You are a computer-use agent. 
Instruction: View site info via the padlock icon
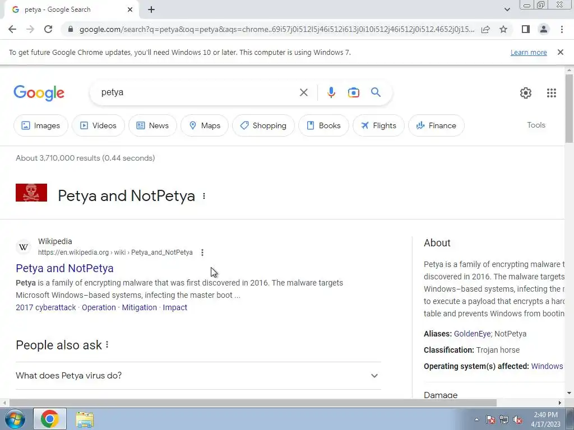pos(71,29)
